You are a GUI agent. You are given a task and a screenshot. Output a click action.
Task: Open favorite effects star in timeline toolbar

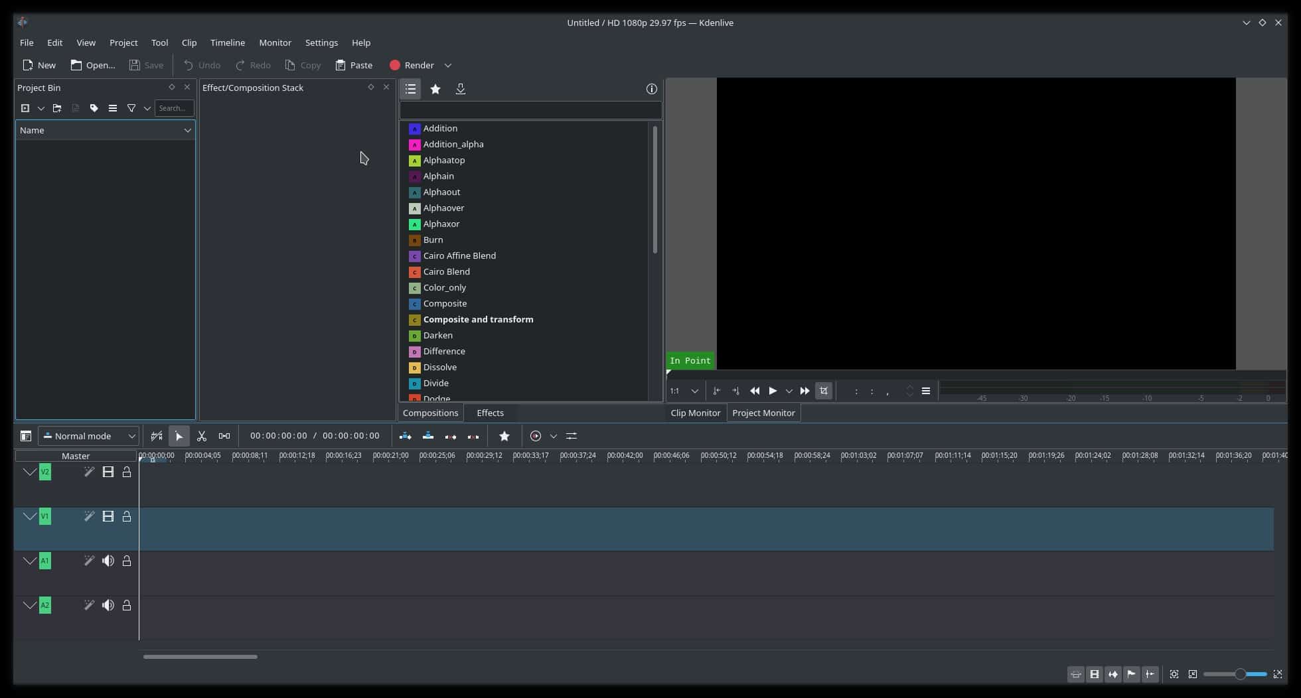pos(504,436)
